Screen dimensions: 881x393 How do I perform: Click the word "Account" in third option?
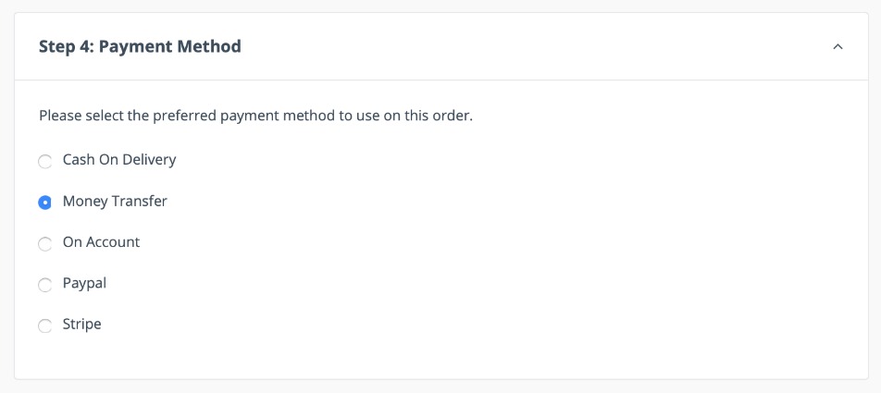point(113,242)
